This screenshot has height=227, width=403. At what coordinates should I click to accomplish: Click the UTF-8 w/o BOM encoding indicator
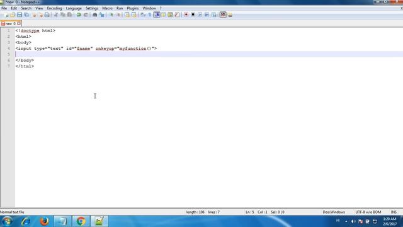[x=368, y=212]
